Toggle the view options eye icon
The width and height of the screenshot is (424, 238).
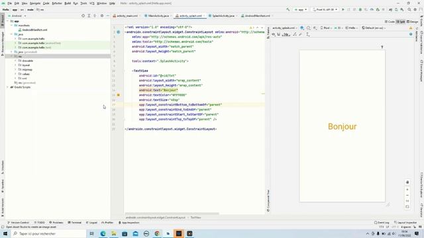point(274,34)
